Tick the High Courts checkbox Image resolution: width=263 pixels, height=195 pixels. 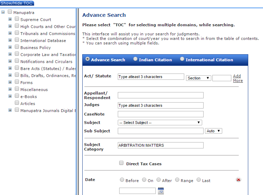pos(17,26)
